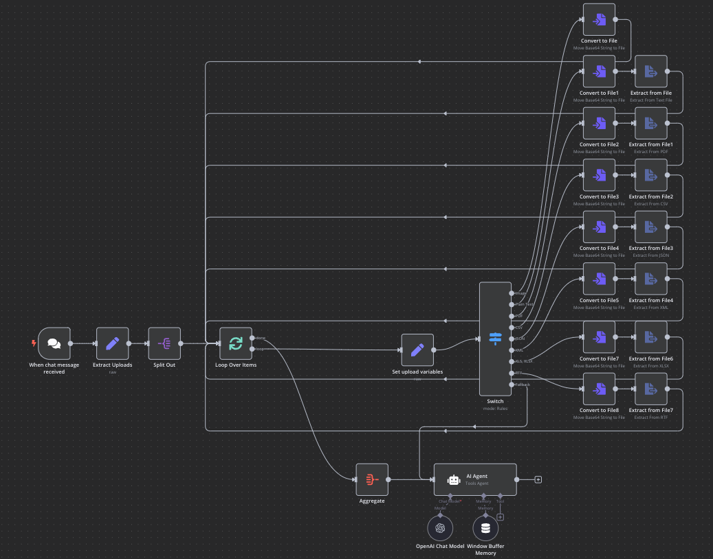Select the Split Out node
Viewport: 713px width, 559px height.
click(x=164, y=343)
